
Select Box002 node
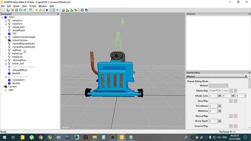tap(16, 83)
